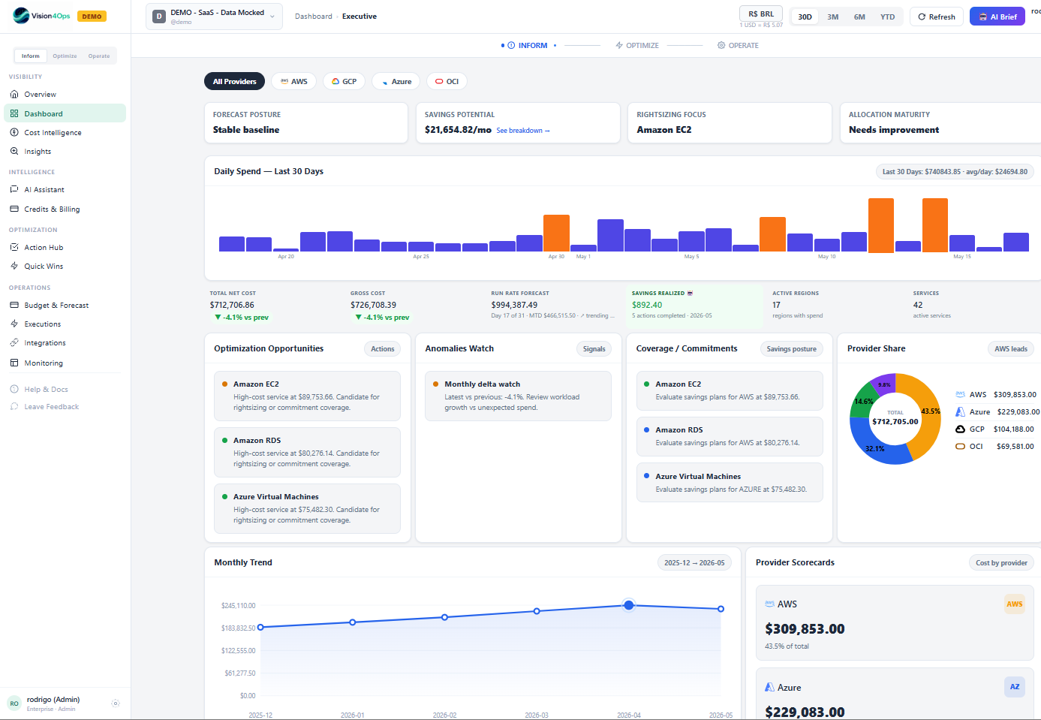Open Cost Intelligence menu item
Screen dimensions: 1041x720
(x=65, y=133)
